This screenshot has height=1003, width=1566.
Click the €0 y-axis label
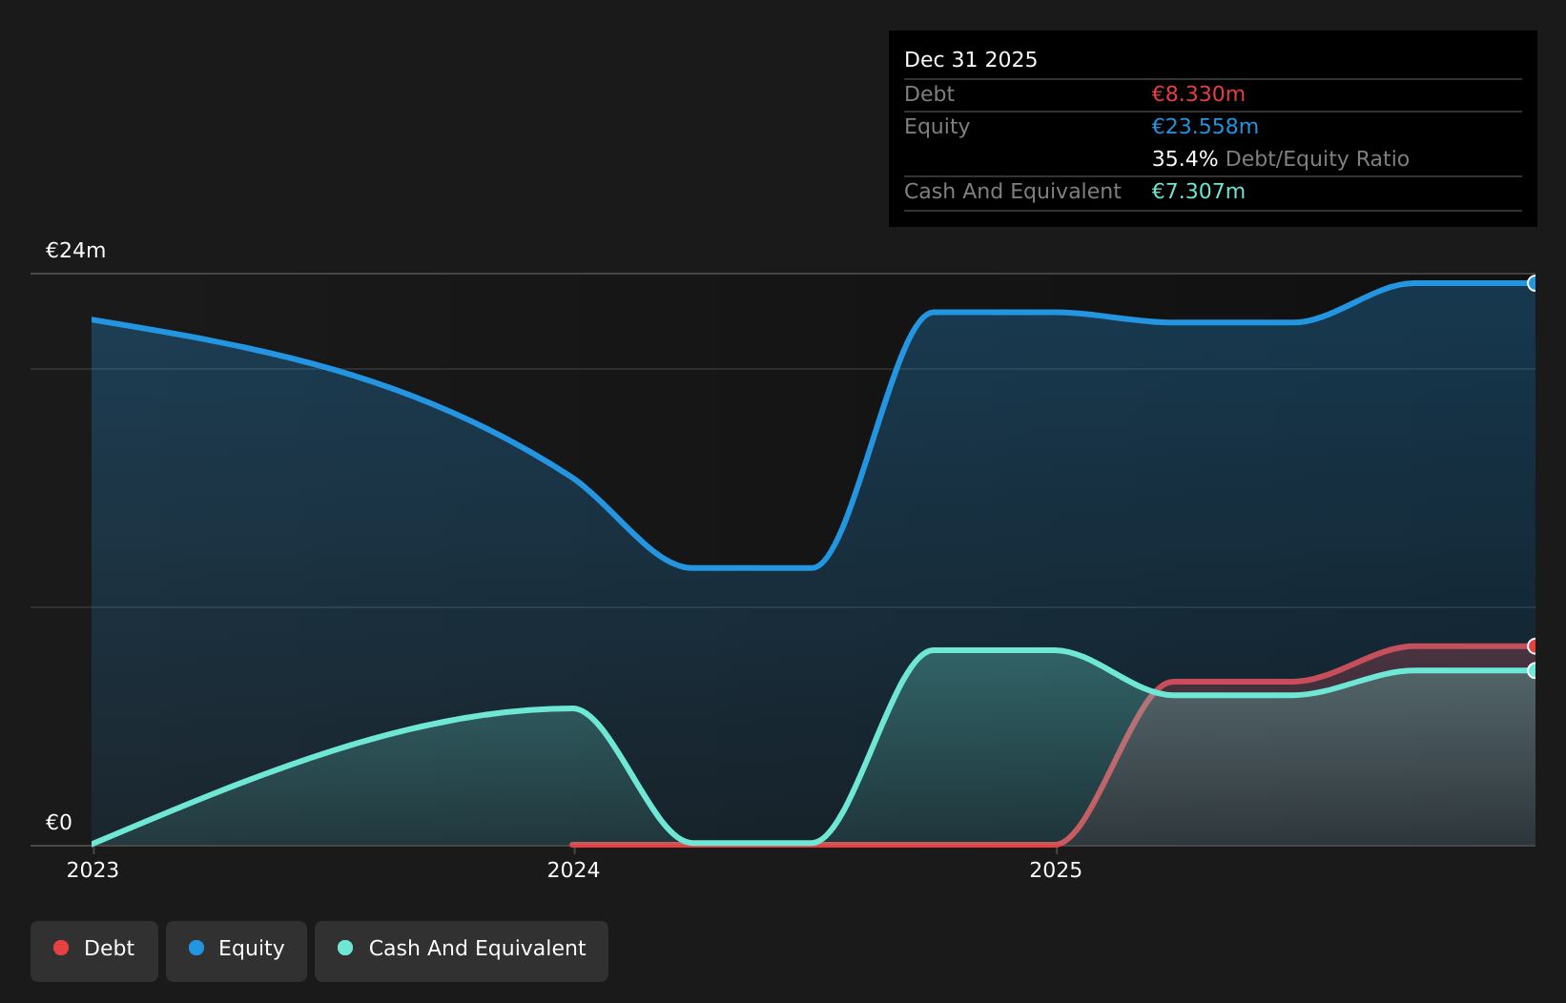pyautogui.click(x=59, y=823)
